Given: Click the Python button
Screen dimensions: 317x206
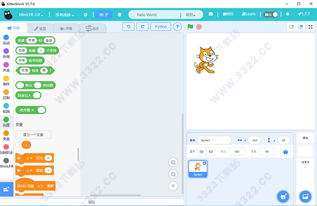Looking at the screenshot, I should click(x=161, y=27).
